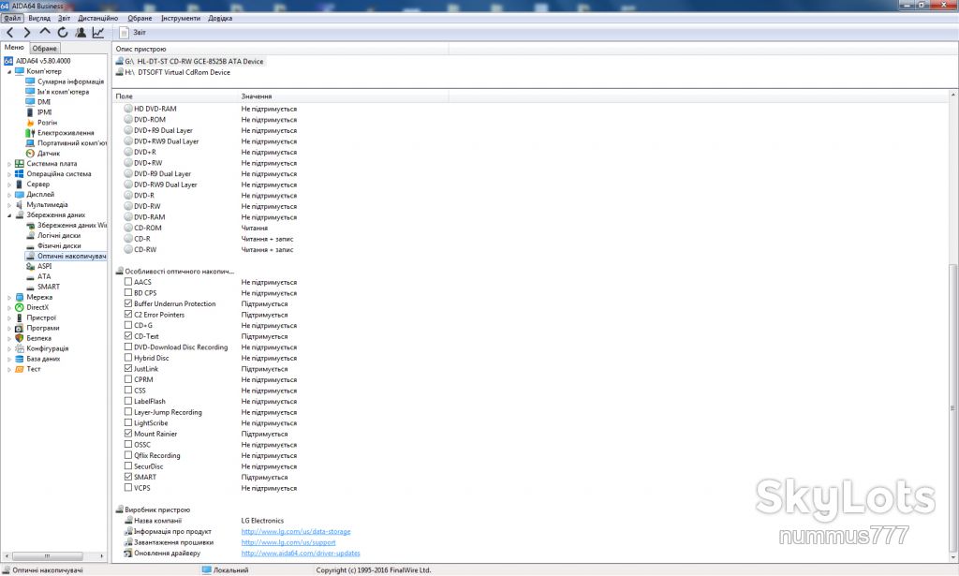Expand the Мережа tree node
The height and width of the screenshot is (576, 959).
pos(9,297)
